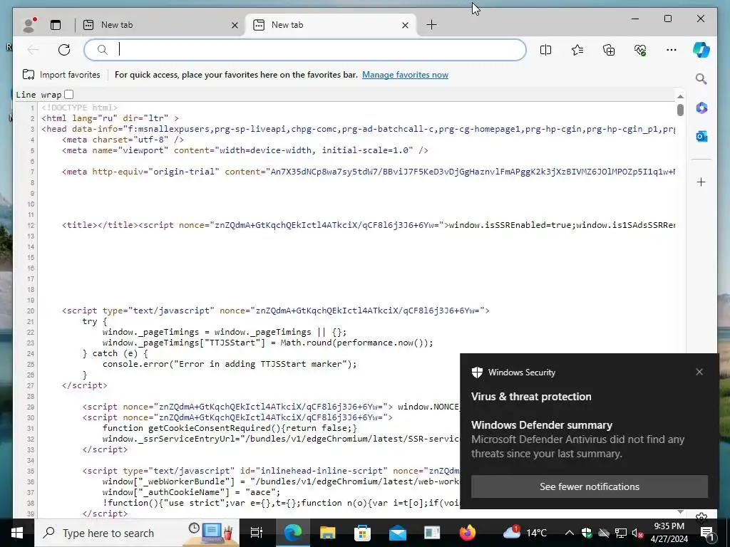Click the Windows Security shield icon in notification
The width and height of the screenshot is (730, 547).
[x=477, y=372]
